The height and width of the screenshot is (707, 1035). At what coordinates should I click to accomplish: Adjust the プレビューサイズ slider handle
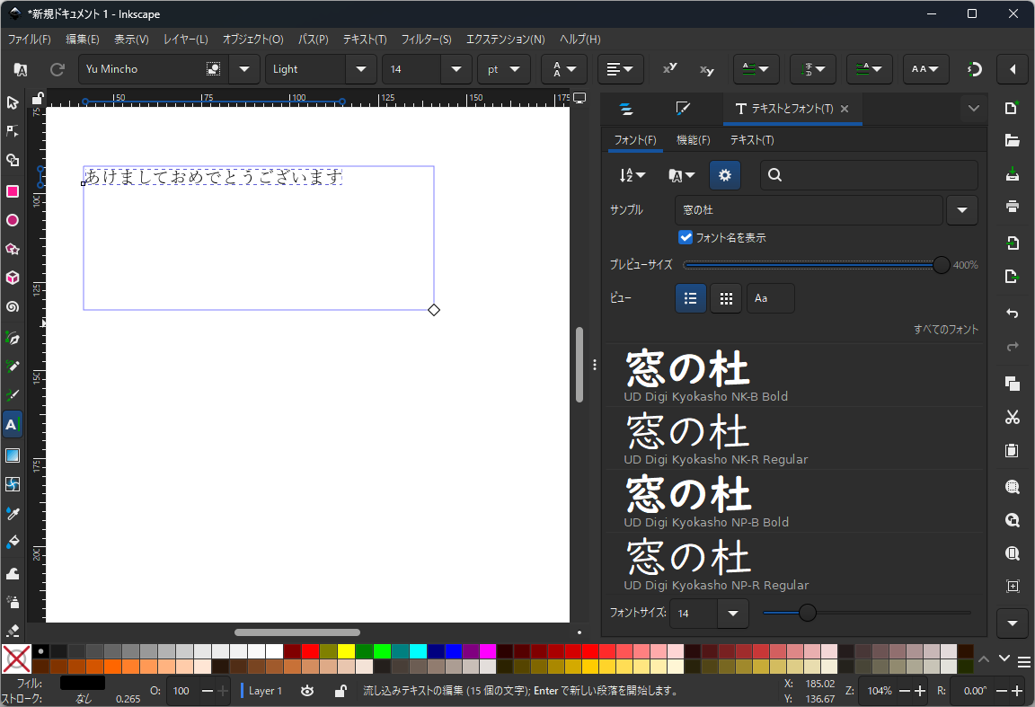click(941, 265)
